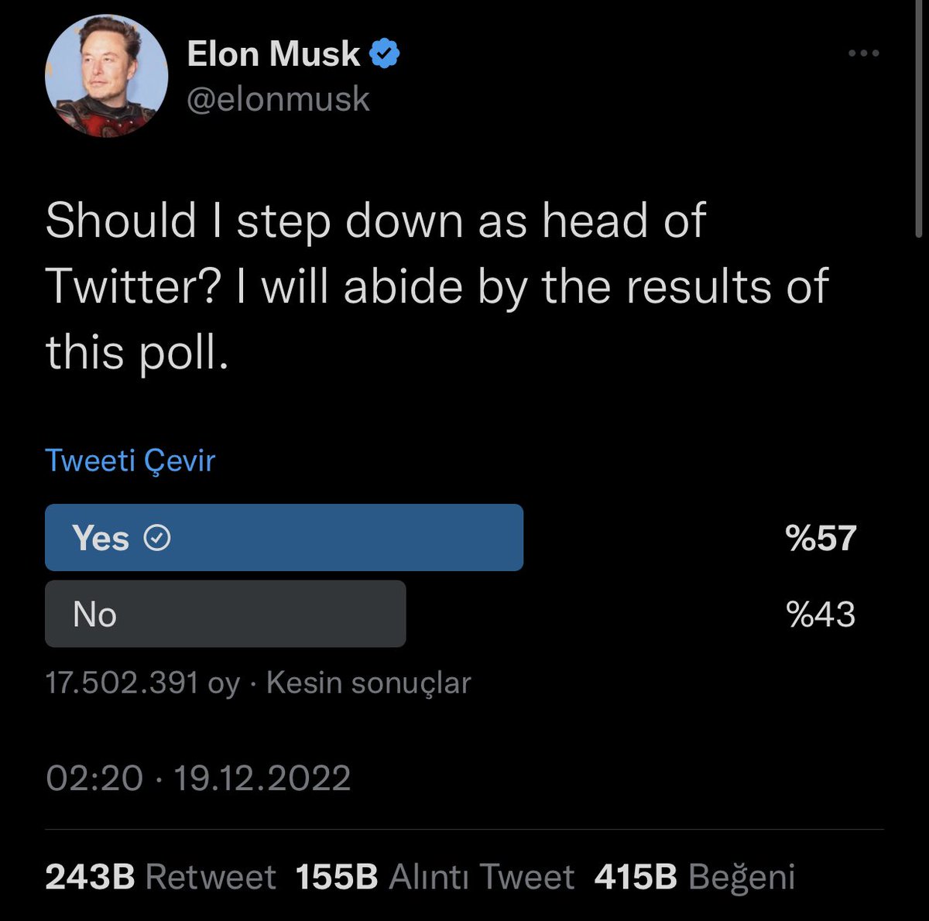The height and width of the screenshot is (921, 929).
Task: Select the No poll option bar
Action: point(225,614)
